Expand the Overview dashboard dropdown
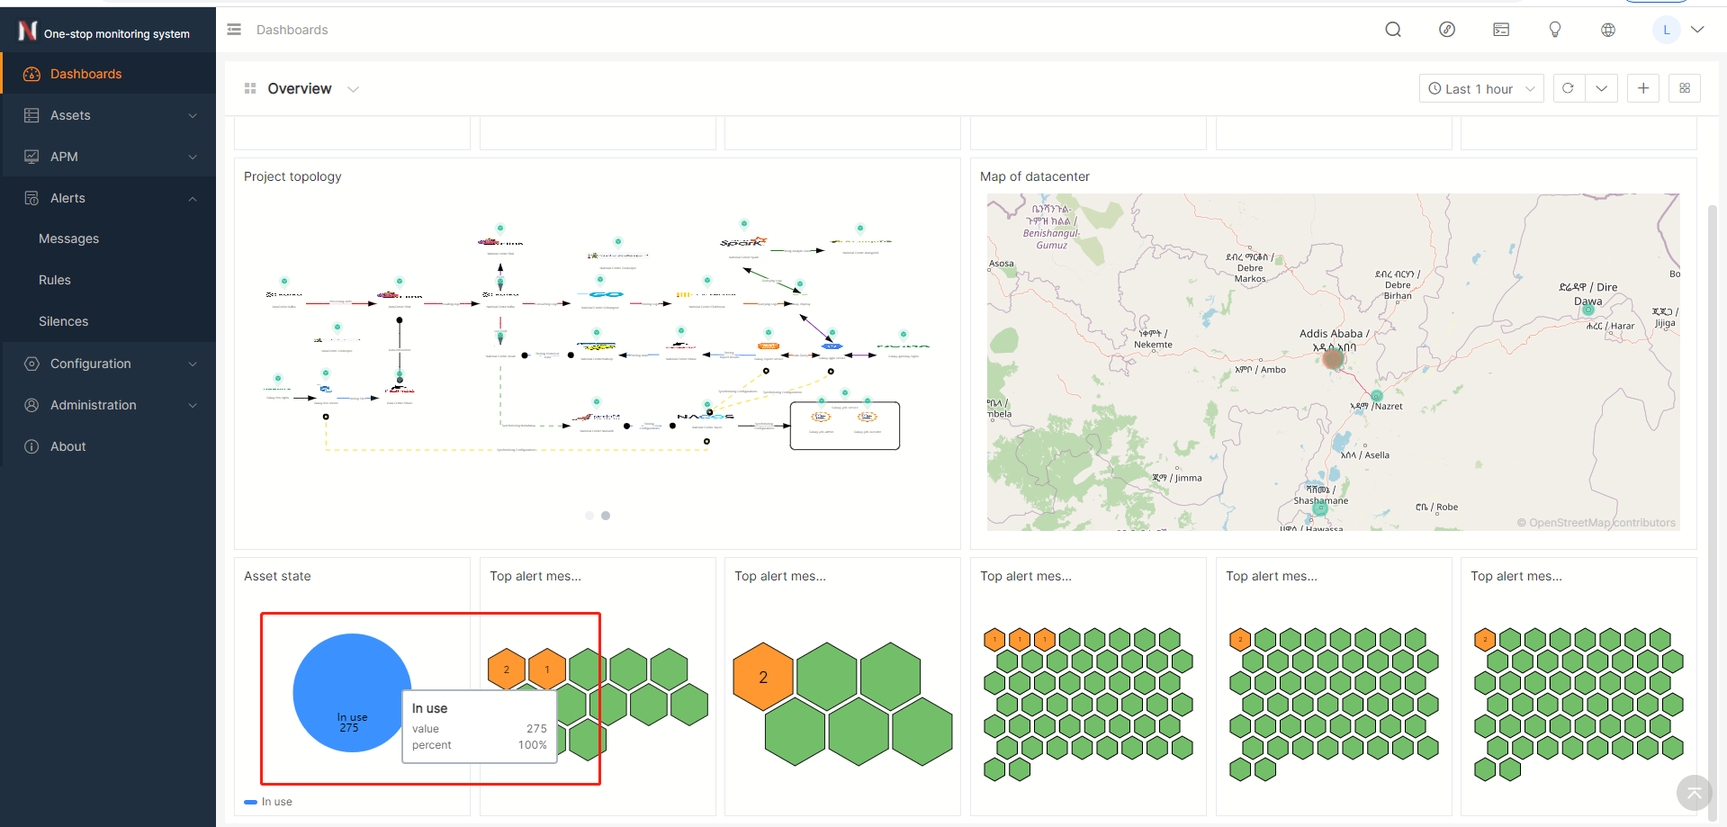Image resolution: width=1727 pixels, height=827 pixels. pos(353,89)
